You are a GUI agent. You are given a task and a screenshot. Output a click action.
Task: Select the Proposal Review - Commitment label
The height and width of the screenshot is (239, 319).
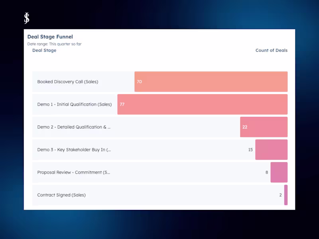73,172
